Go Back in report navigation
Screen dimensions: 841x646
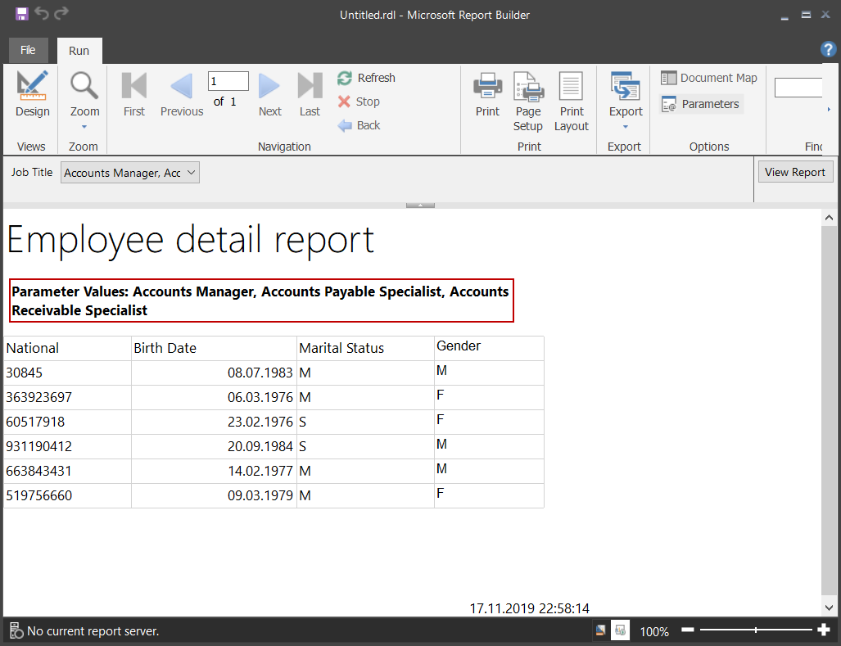pyautogui.click(x=359, y=125)
